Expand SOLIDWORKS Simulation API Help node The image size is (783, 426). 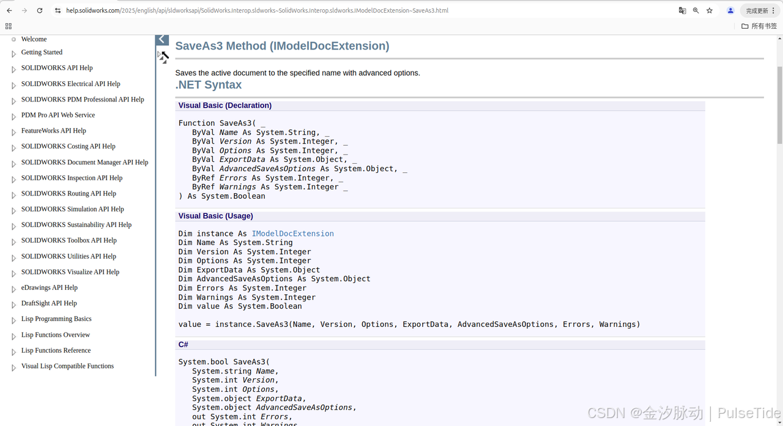tap(13, 211)
